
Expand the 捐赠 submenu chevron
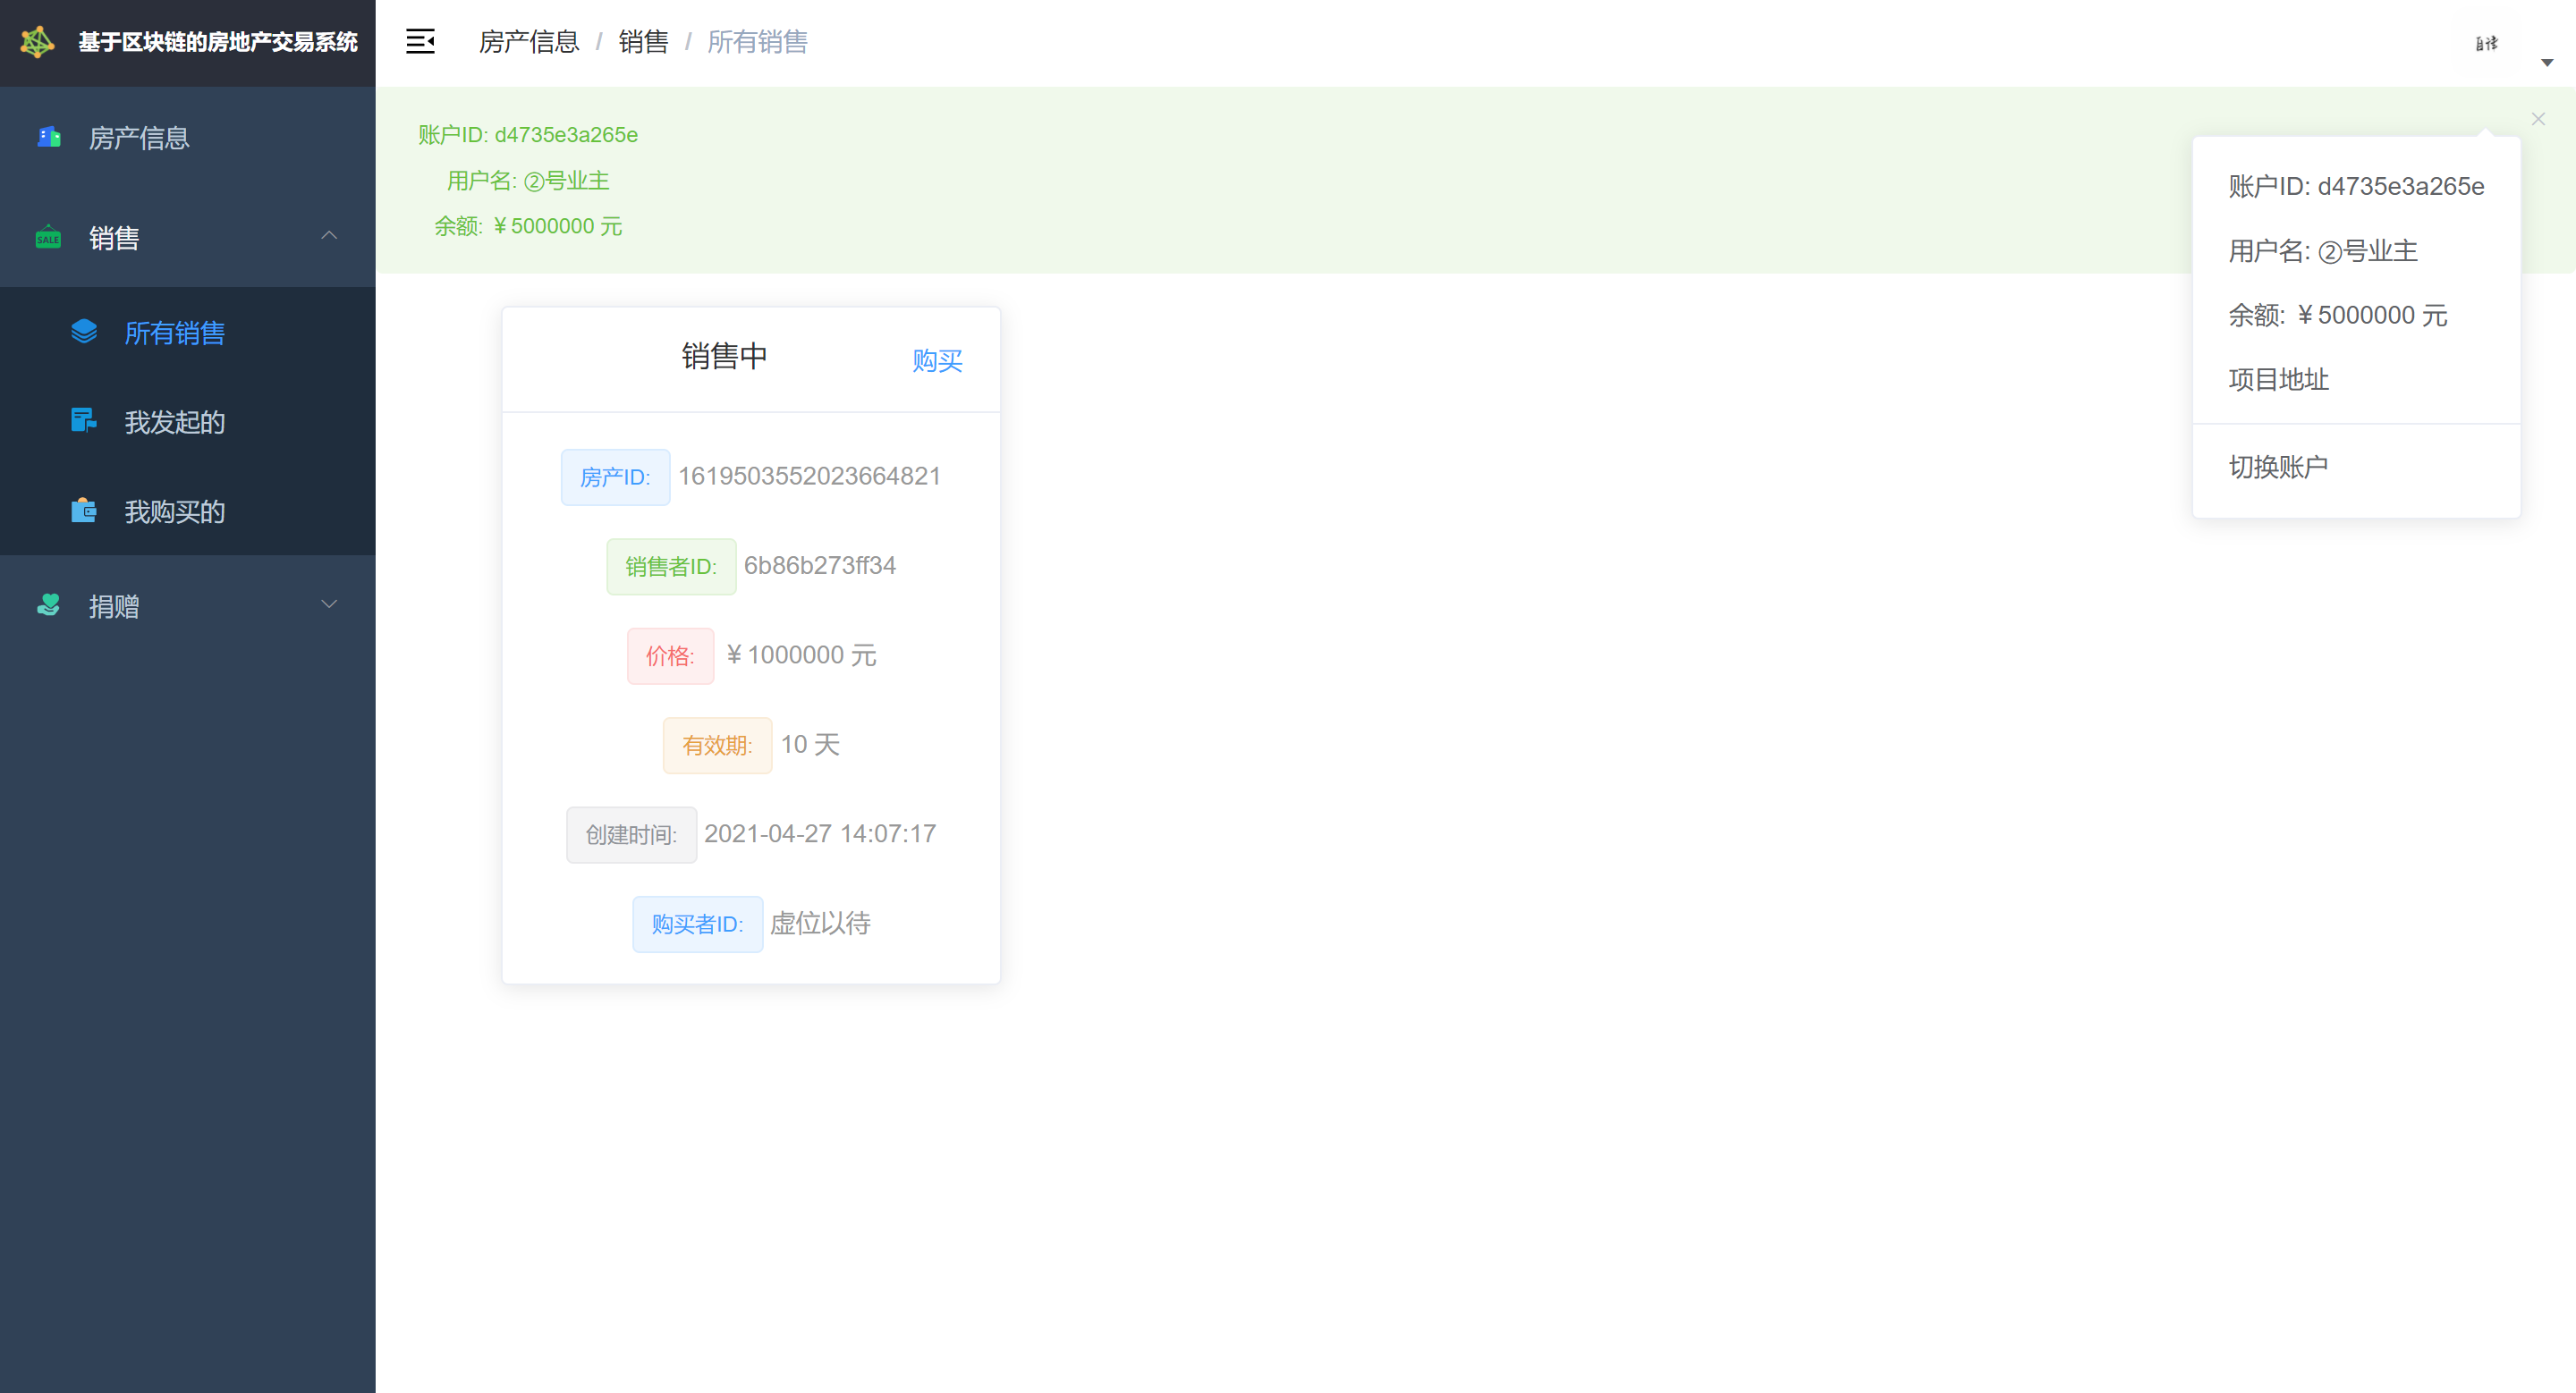point(329,604)
